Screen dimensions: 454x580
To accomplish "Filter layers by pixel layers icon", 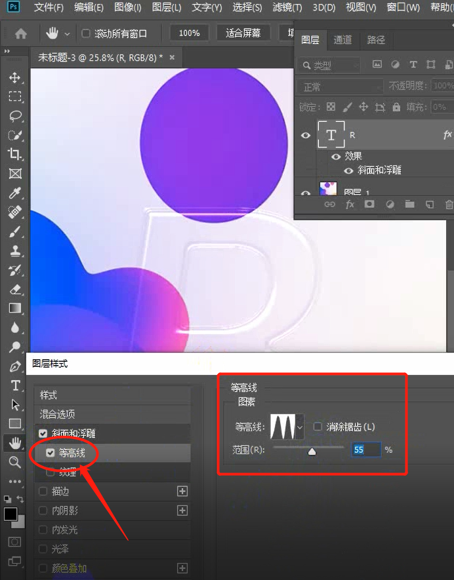I will click(x=377, y=64).
